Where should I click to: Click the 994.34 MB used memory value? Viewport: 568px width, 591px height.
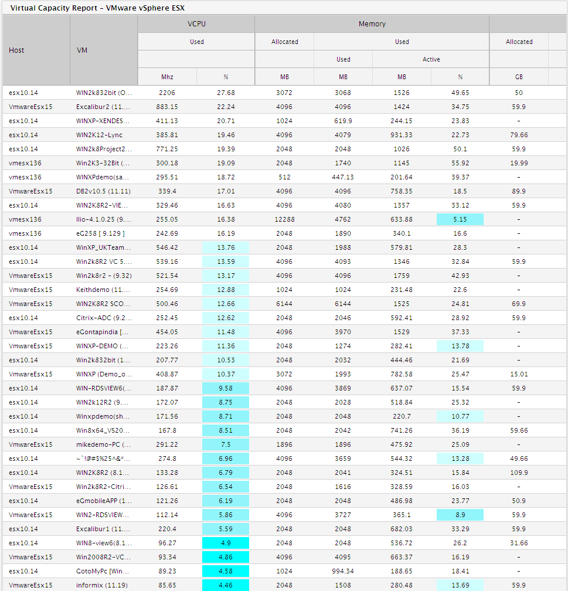343,571
